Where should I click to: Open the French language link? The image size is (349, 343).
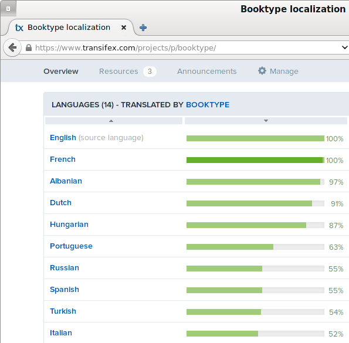[x=63, y=159]
